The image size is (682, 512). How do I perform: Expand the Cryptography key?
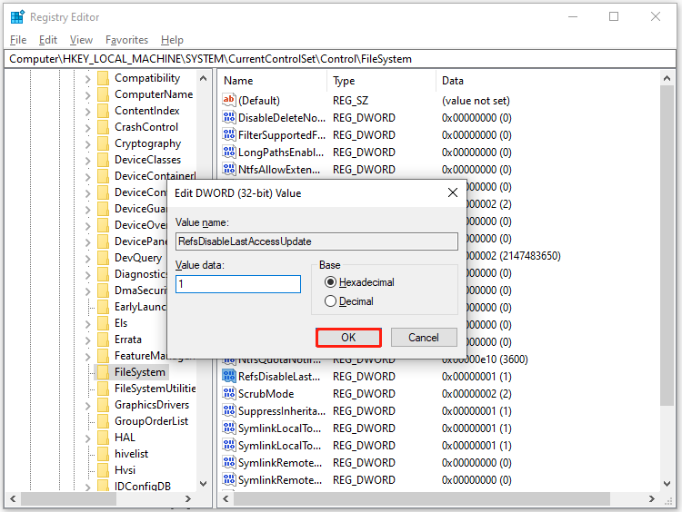click(x=88, y=144)
